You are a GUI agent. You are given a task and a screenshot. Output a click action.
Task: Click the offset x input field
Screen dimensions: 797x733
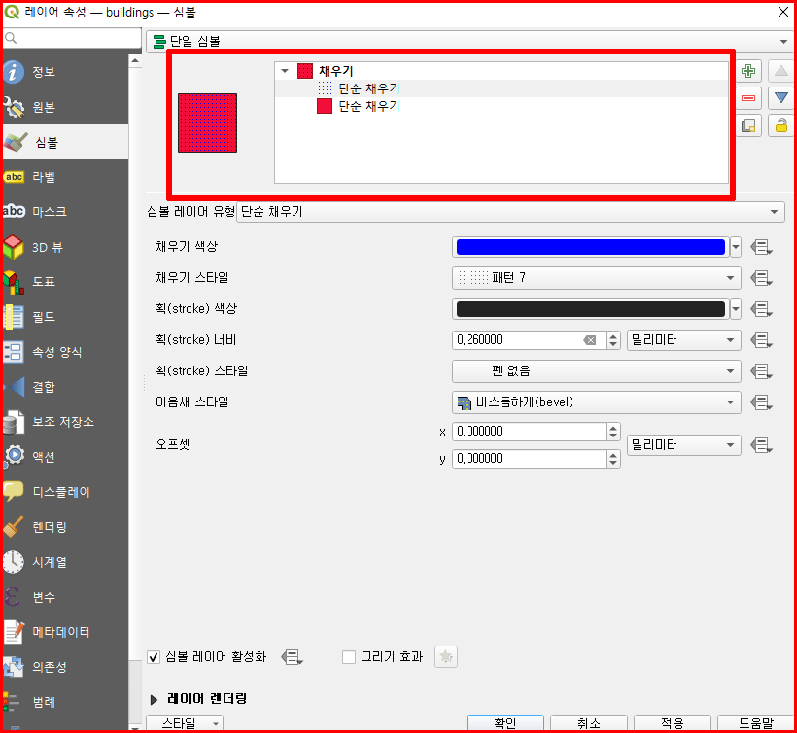pyautogui.click(x=530, y=432)
